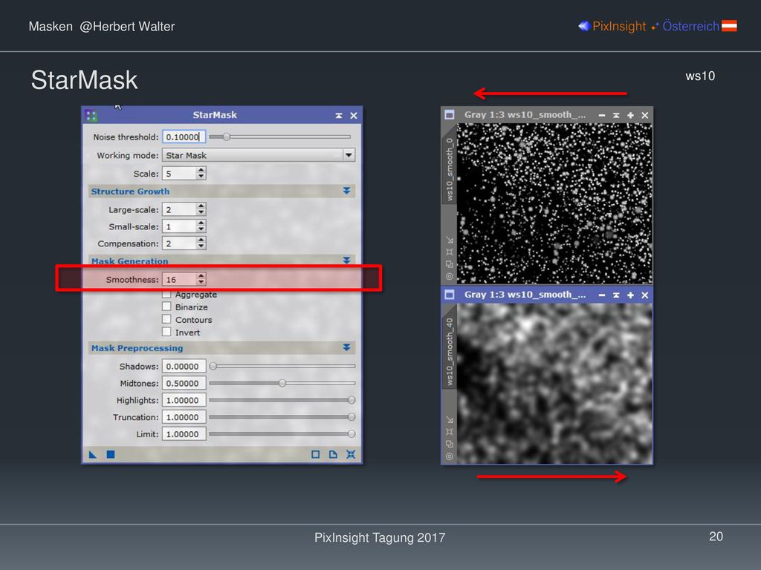The image size is (761, 570).
Task: Click the Highlights slider handle
Action: click(x=352, y=400)
